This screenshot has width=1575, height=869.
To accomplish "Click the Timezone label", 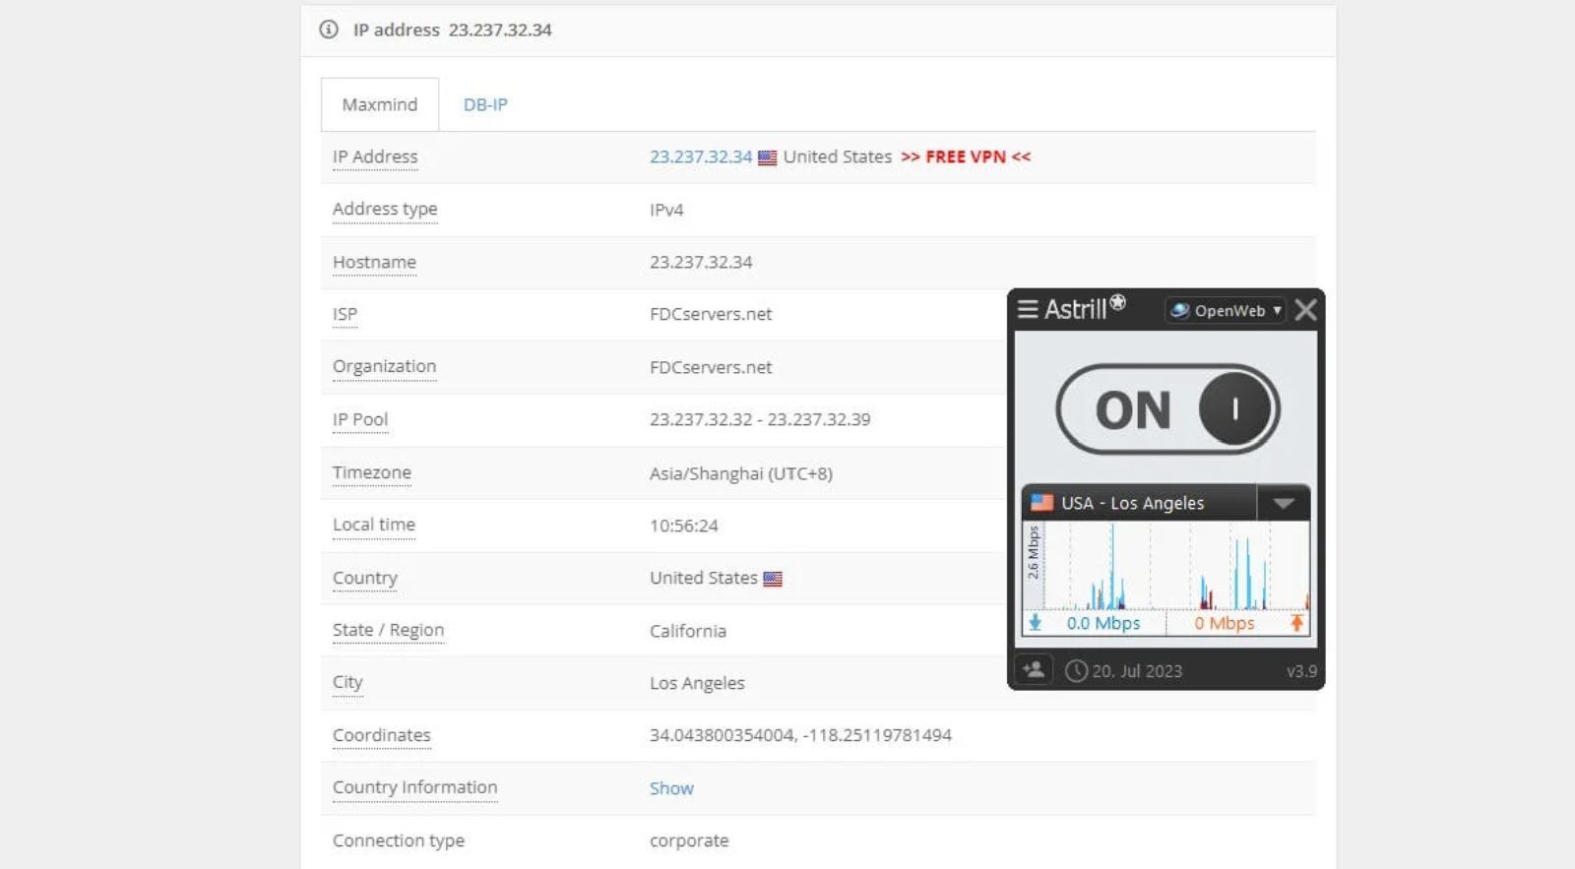I will [372, 472].
